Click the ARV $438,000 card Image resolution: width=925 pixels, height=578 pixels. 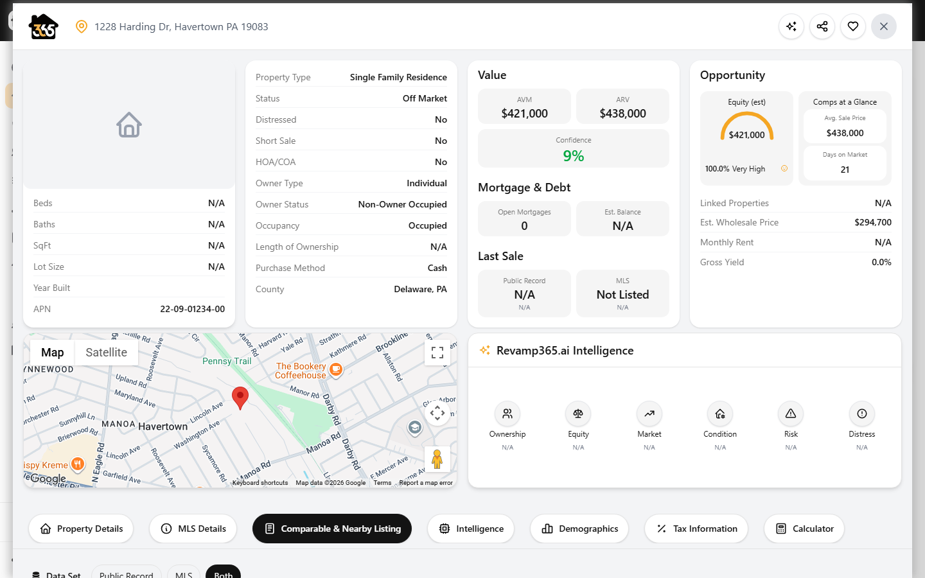pyautogui.click(x=622, y=107)
